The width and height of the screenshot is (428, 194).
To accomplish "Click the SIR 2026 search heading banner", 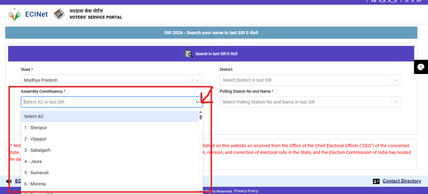I will point(211,32).
